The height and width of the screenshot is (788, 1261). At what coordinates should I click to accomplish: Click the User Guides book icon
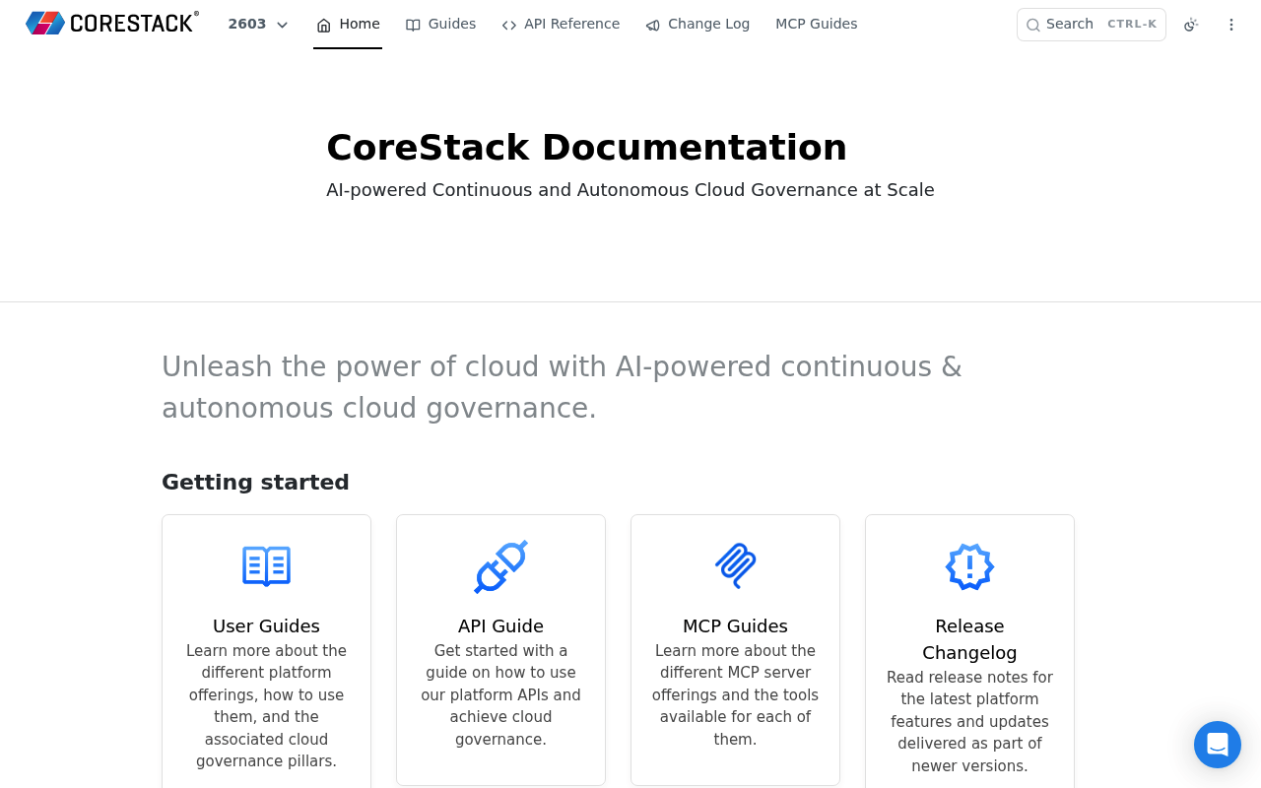(266, 566)
